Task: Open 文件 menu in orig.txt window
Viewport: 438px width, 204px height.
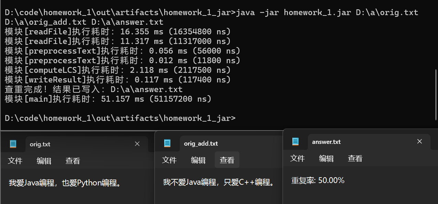Action: (15, 161)
